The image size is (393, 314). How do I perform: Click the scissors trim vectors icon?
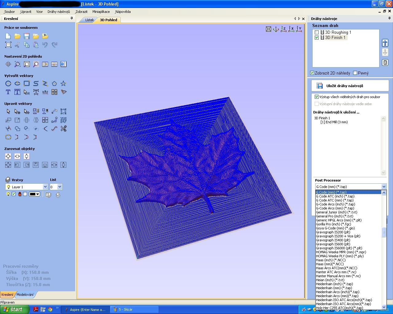64,128
